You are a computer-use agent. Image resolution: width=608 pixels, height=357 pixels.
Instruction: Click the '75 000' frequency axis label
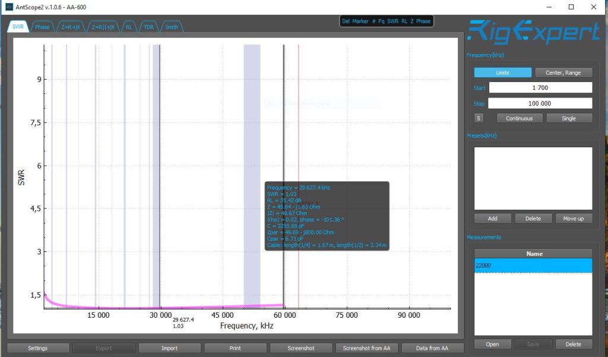point(347,315)
